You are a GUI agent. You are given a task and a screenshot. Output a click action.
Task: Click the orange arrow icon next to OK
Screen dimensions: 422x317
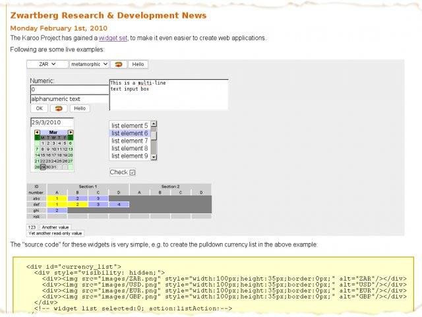59,108
